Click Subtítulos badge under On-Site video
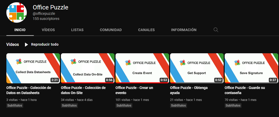 [69, 106]
